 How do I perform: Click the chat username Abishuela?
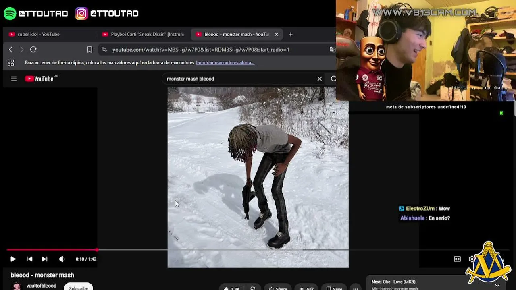tap(412, 218)
